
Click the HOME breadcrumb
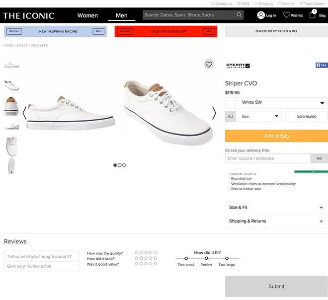[x=8, y=45]
